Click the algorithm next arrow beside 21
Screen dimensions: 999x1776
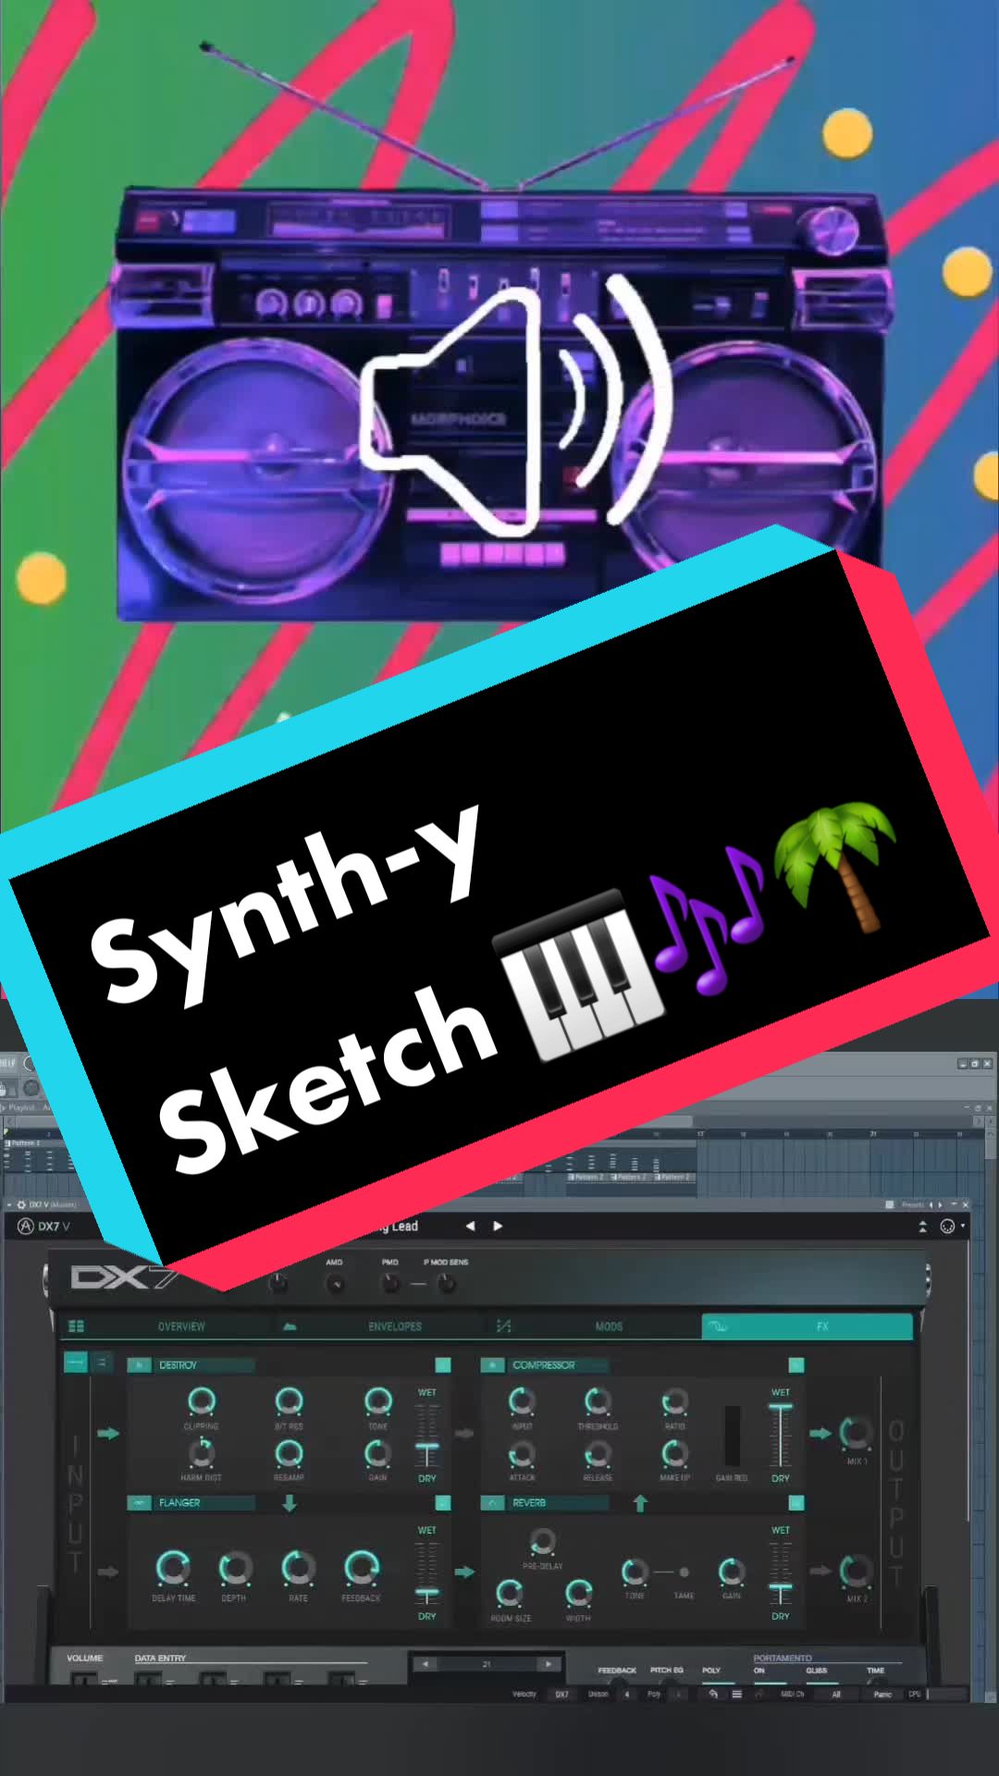pyautogui.click(x=548, y=1663)
